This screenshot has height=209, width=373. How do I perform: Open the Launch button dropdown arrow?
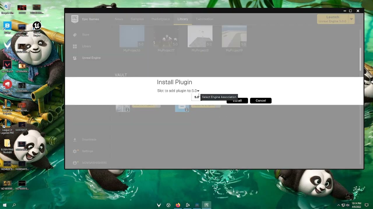point(351,19)
